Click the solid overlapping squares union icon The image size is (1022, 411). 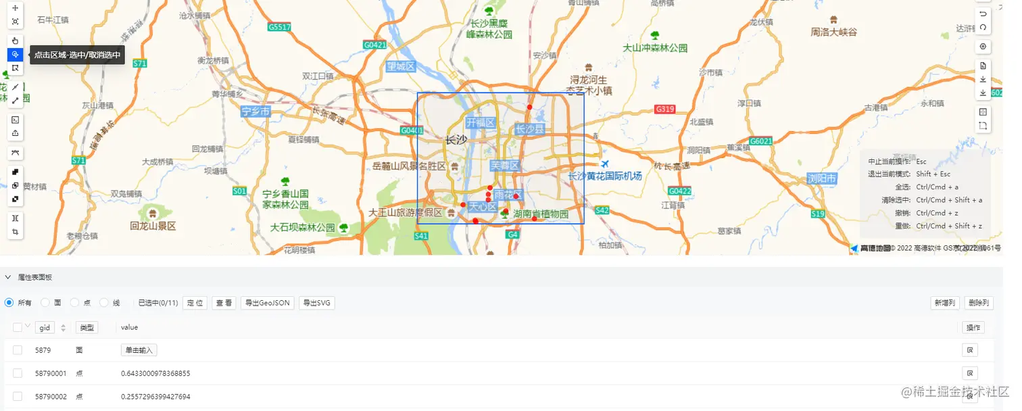click(15, 172)
